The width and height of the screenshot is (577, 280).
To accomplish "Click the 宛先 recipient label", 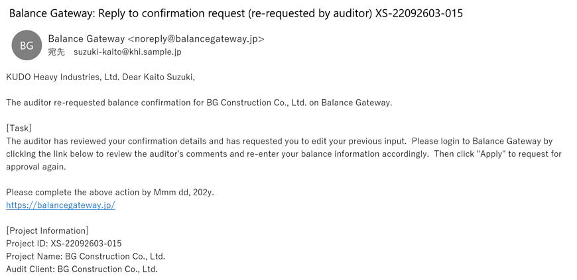I will 56,52.
